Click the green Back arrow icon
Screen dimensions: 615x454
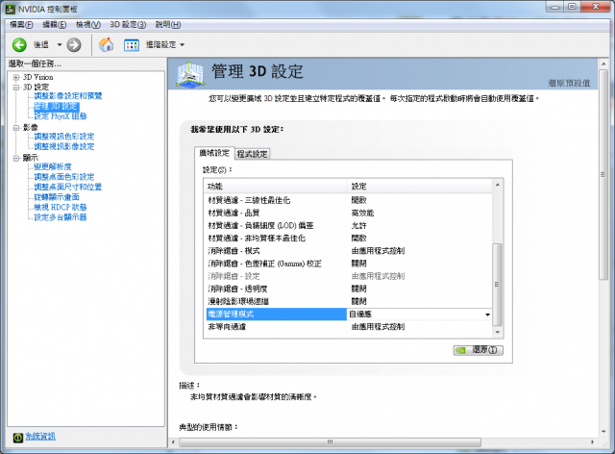pos(19,45)
